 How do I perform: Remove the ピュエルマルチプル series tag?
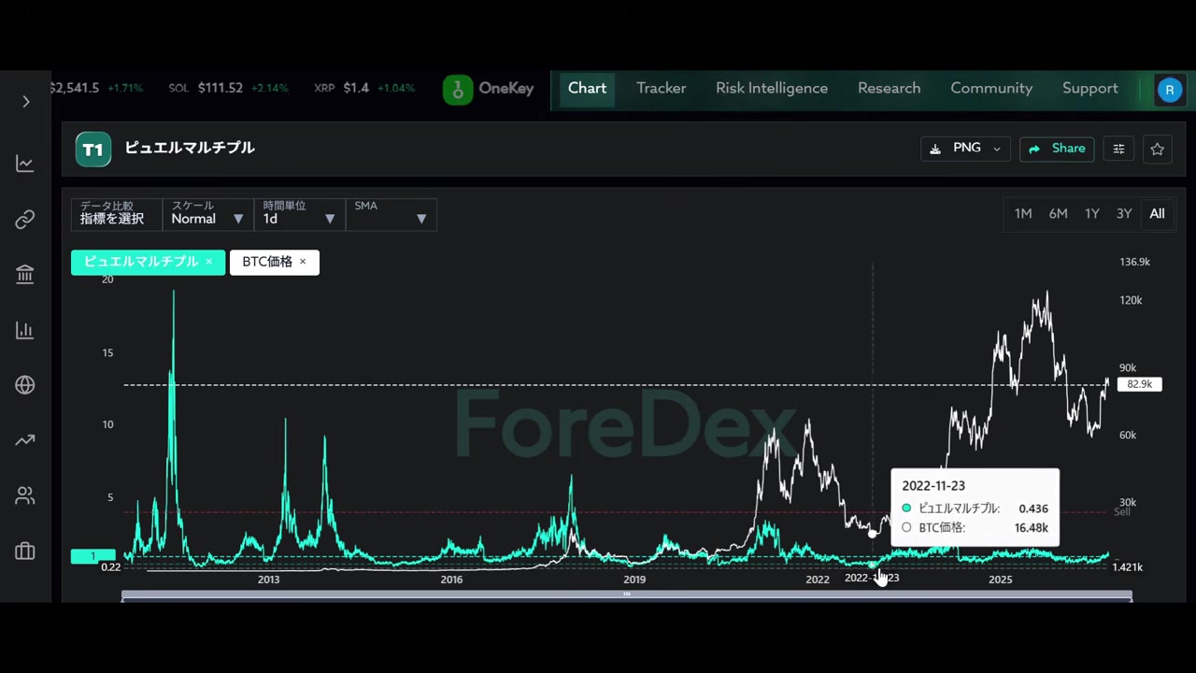point(209,262)
